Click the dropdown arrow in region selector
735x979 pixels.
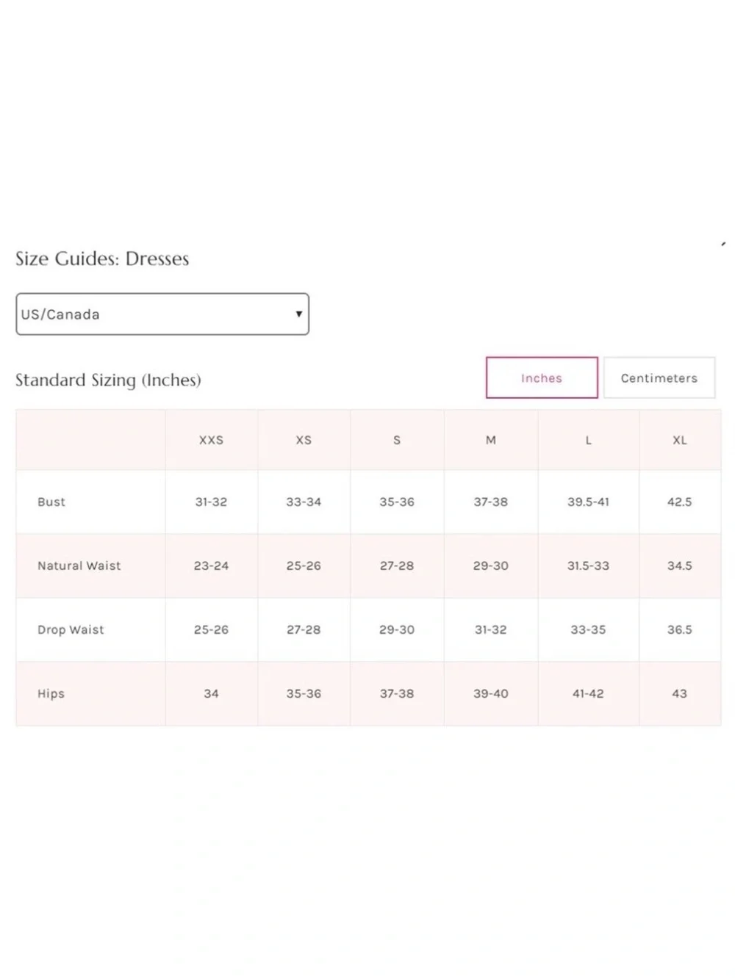[298, 314]
